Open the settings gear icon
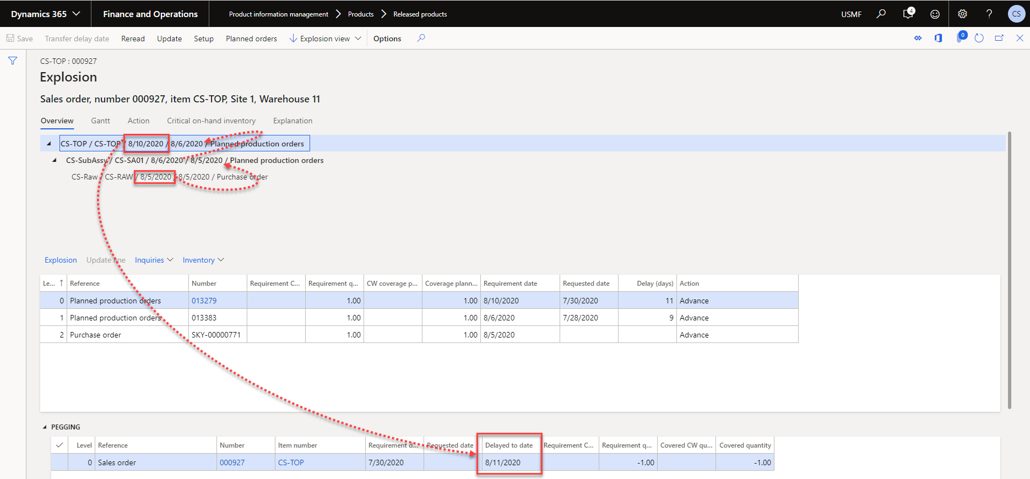This screenshot has width=1030, height=479. (962, 14)
